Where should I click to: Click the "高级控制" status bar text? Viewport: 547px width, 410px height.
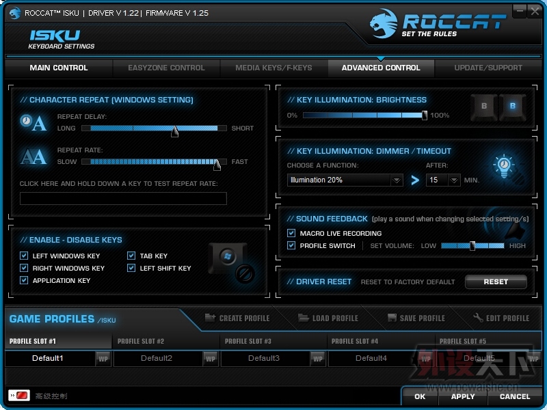pos(51,396)
